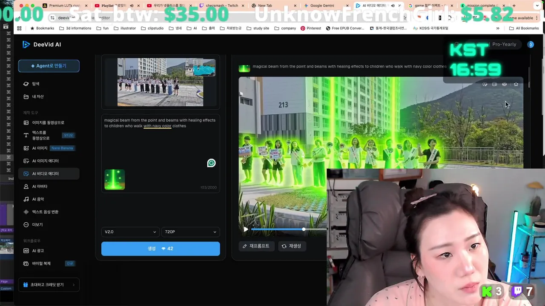Play the generated result video
Image resolution: width=545 pixels, height=306 pixels.
coord(246,229)
